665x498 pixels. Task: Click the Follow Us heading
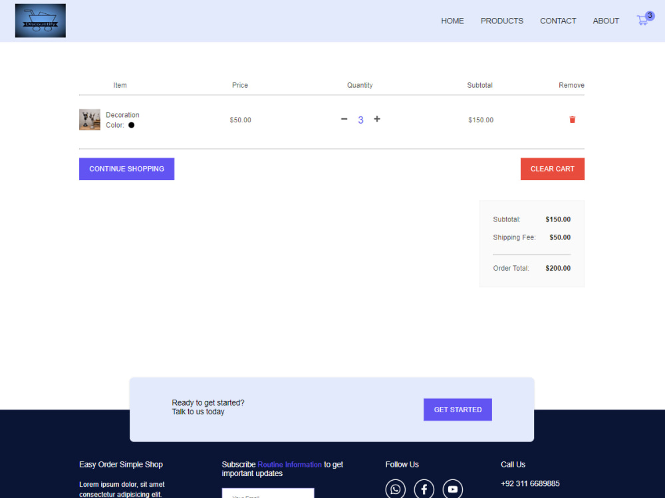tap(402, 465)
